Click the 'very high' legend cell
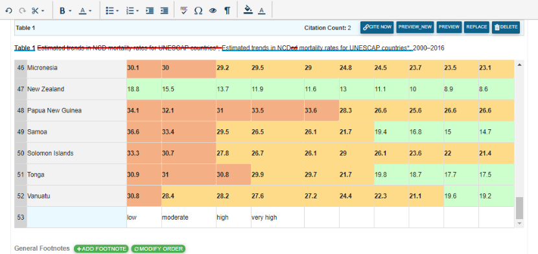This screenshot has height=254, width=538. point(277,217)
